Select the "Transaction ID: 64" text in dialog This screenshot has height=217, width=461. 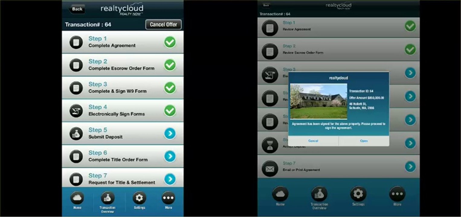(361, 91)
